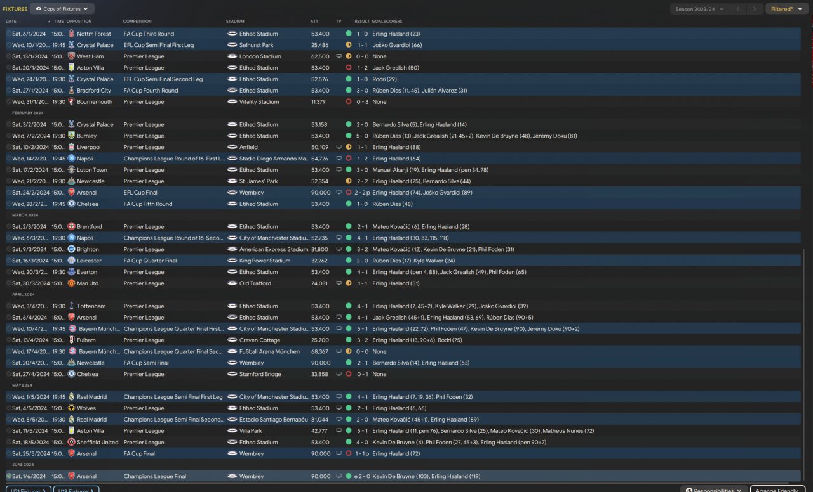The height and width of the screenshot is (492, 813).
Task: Click the Fulham club badge
Action: 71,340
